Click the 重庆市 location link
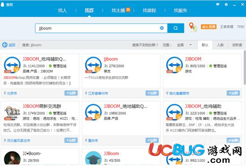This screenshot has width=246, height=167. pyautogui.click(x=93, y=140)
